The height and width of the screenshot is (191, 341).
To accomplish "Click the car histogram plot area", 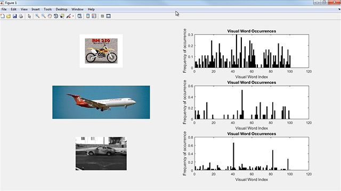I will [x=251, y=153].
